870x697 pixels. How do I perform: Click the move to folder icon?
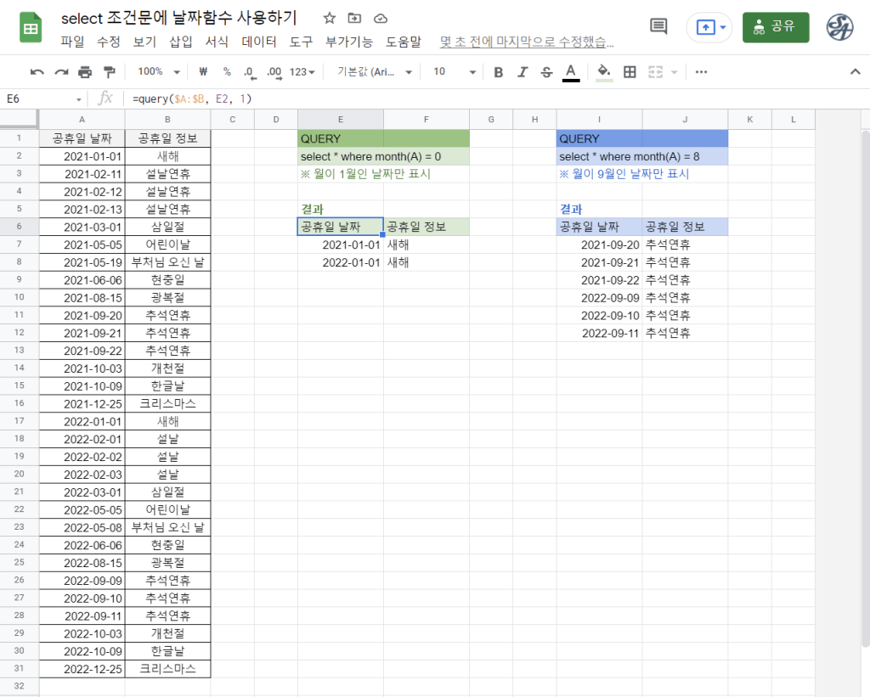pos(354,18)
